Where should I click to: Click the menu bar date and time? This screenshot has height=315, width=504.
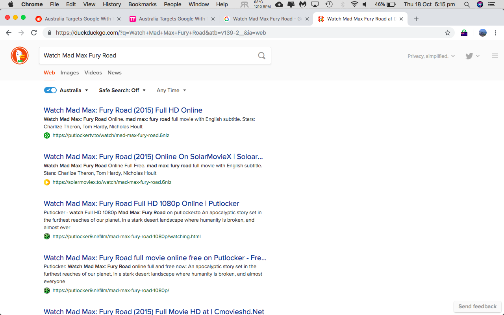click(429, 4)
